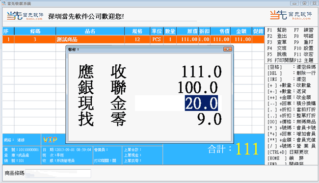The image size is (319, 183).
Task: Click the 應收 amount 111.0
Action: click(x=201, y=72)
